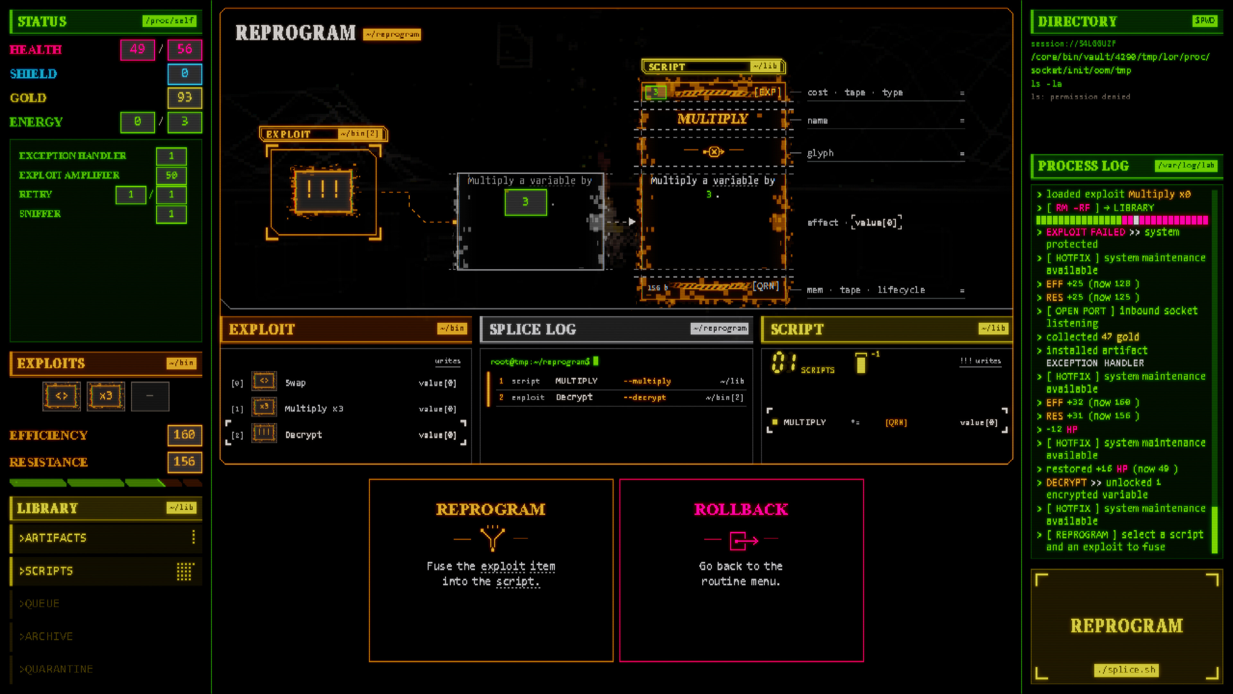Expand the >QUARANTINE library section
The width and height of the screenshot is (1233, 694).
click(106, 669)
